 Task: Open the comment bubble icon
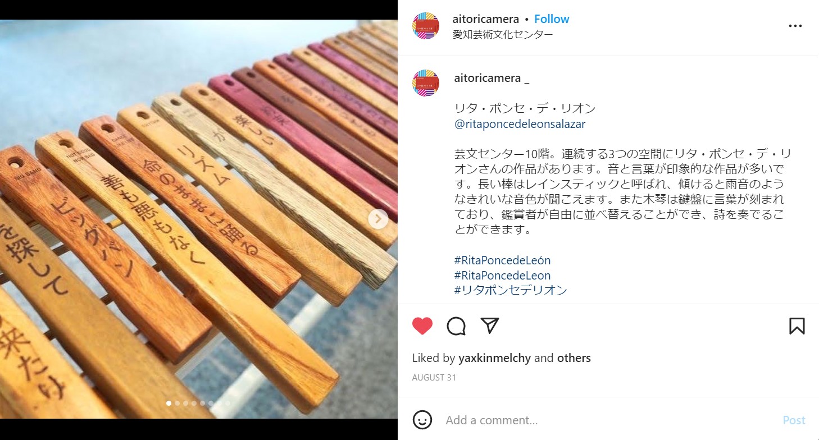click(456, 326)
